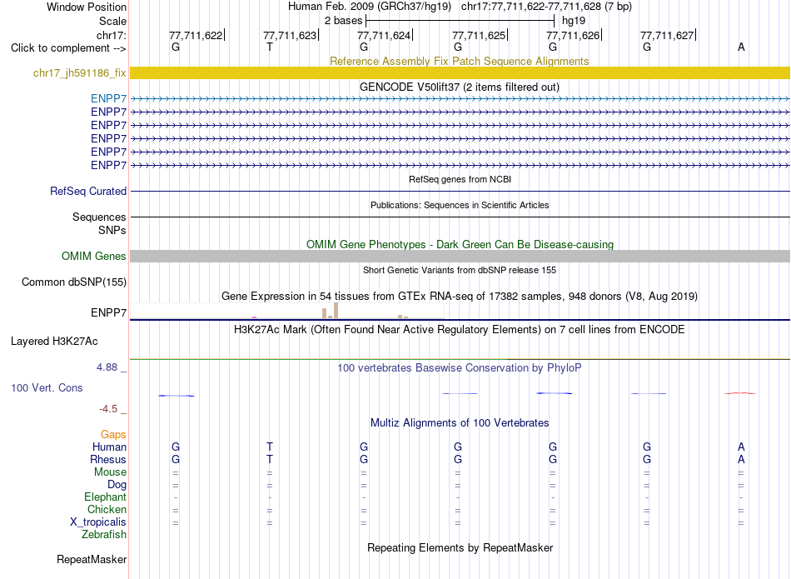The height and width of the screenshot is (579, 791).
Task: Open the GENCODE V50lift37 track title
Action: (x=459, y=87)
